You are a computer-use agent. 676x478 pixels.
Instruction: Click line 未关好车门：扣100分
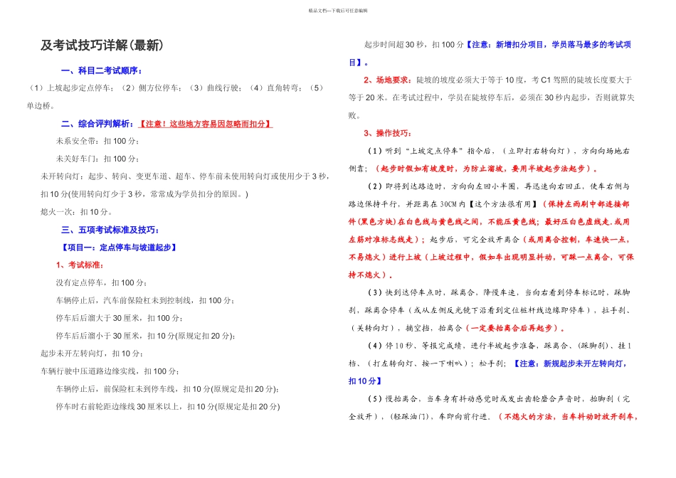coord(97,159)
